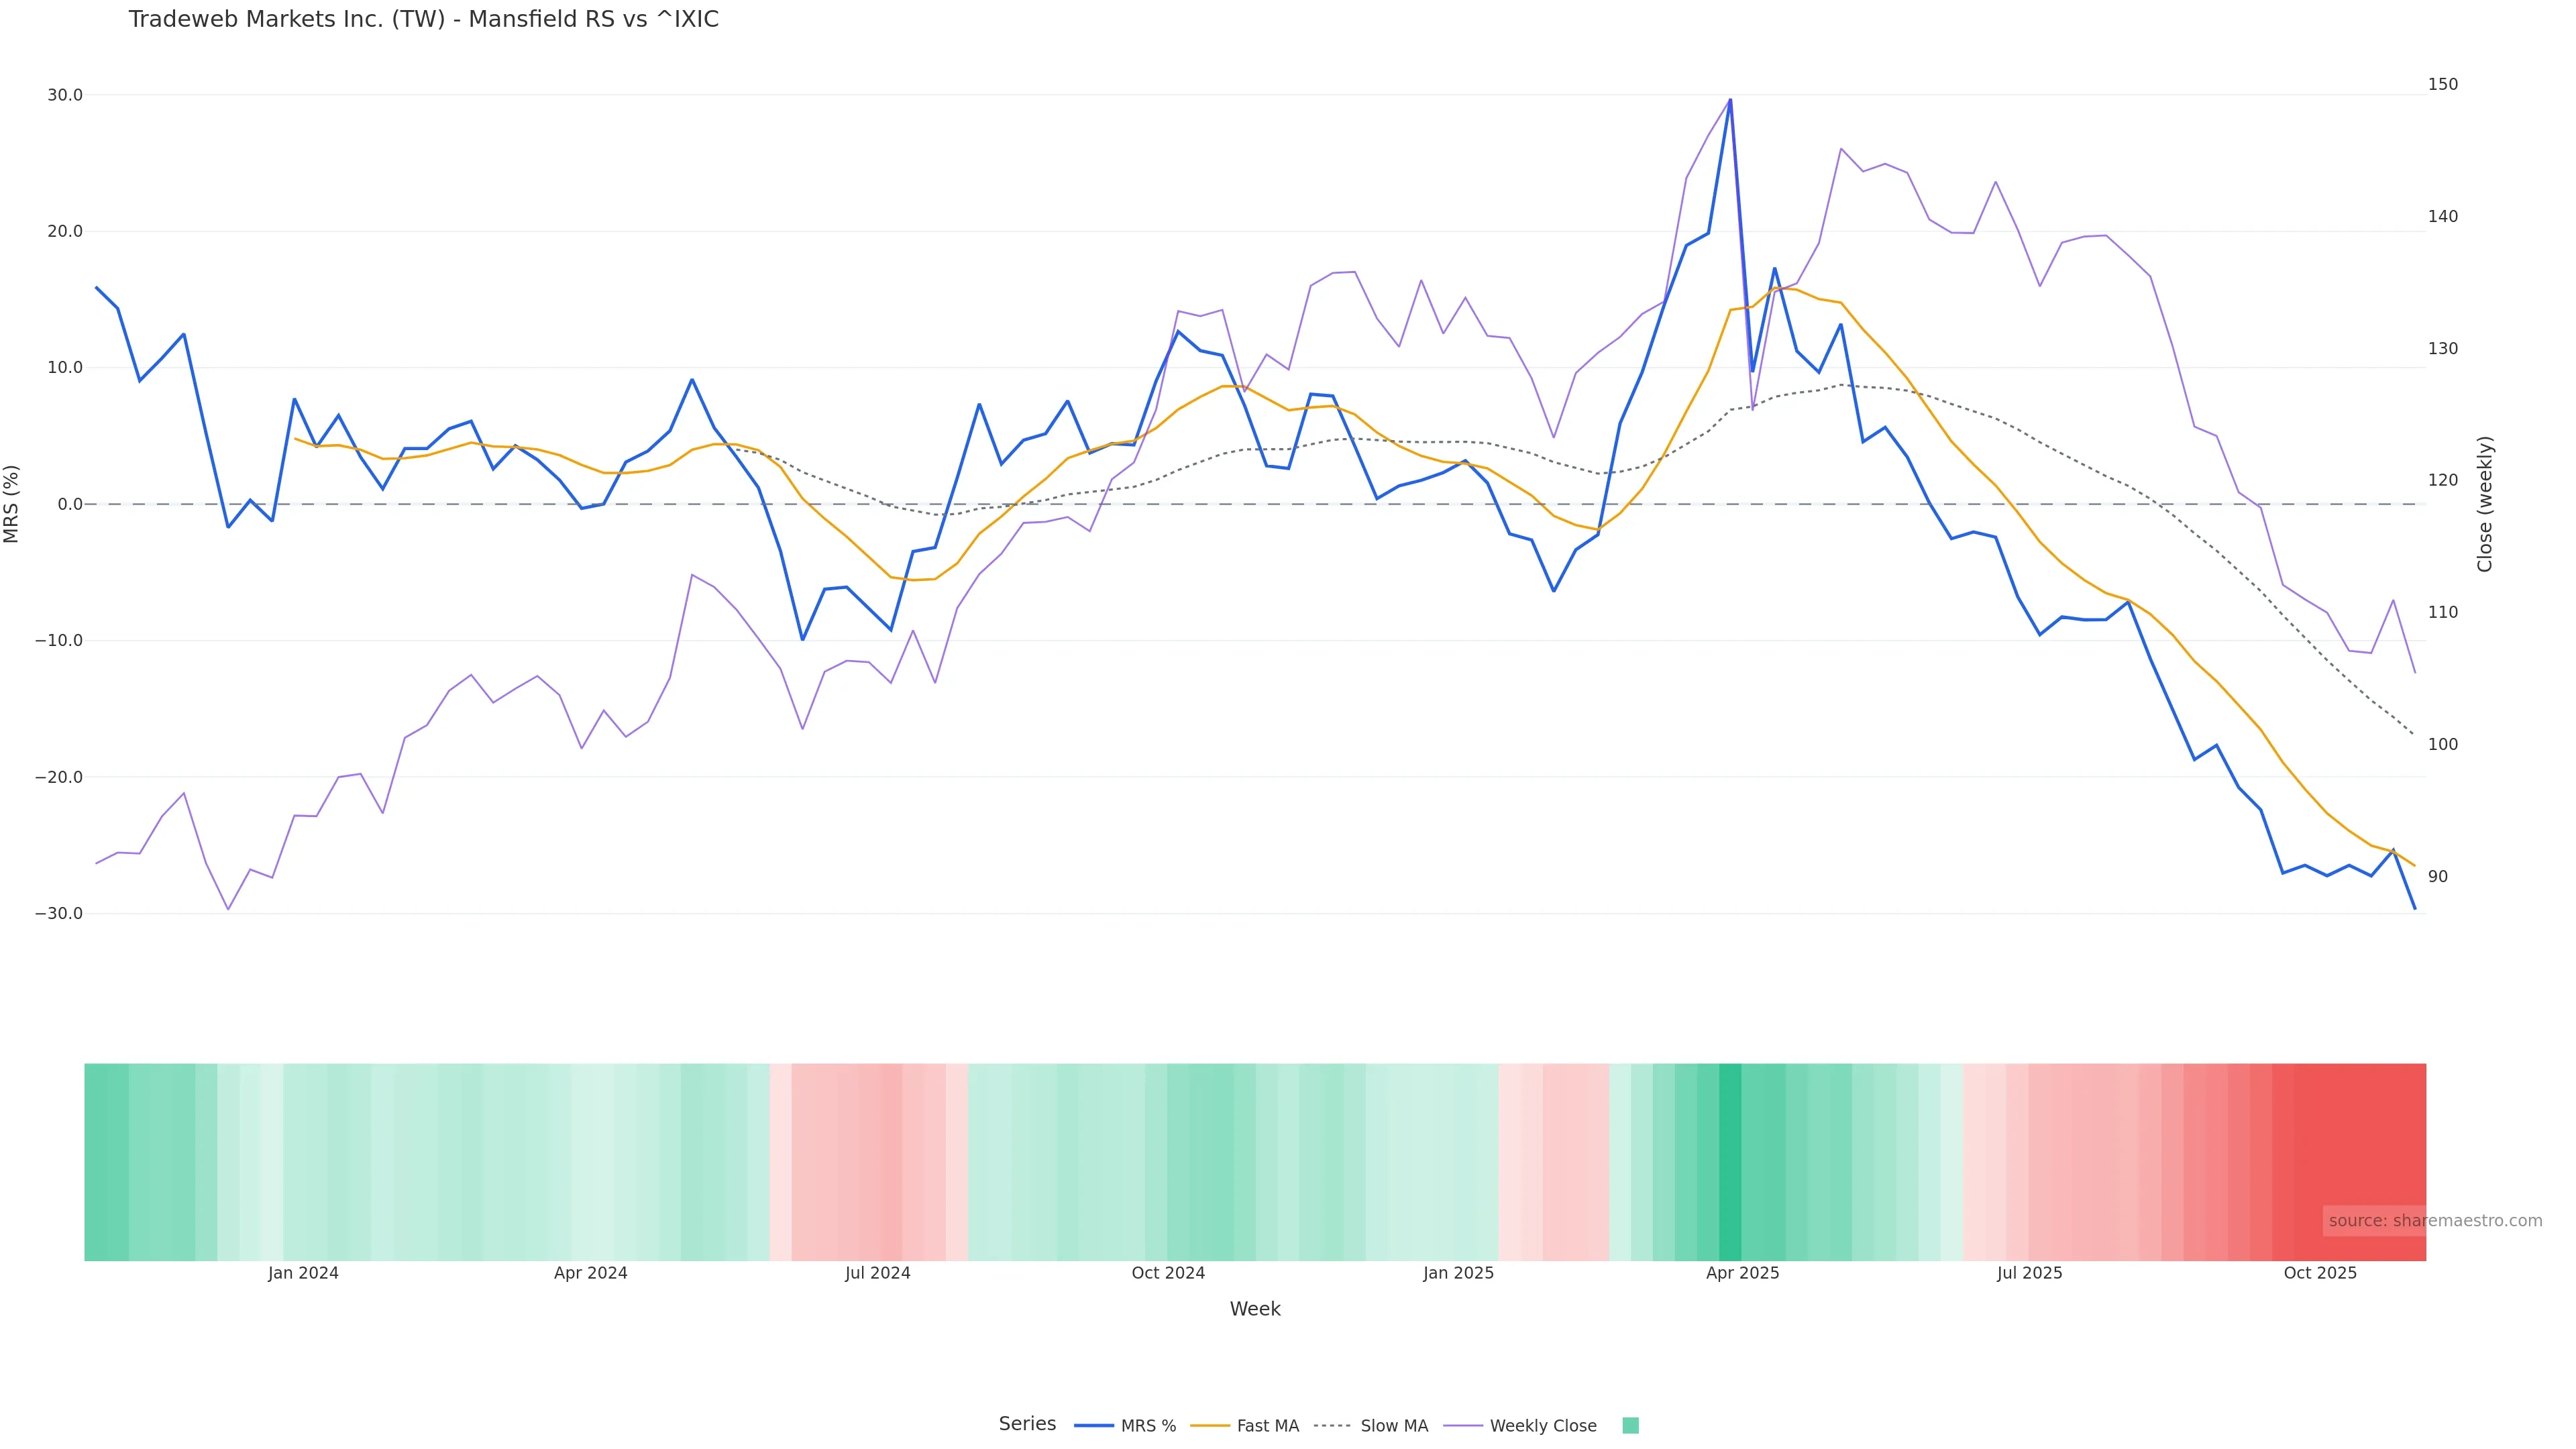Click the Jul 2024 x-axis label

(877, 1273)
